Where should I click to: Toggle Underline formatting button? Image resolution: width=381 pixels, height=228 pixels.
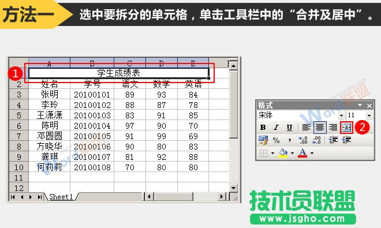(289, 128)
